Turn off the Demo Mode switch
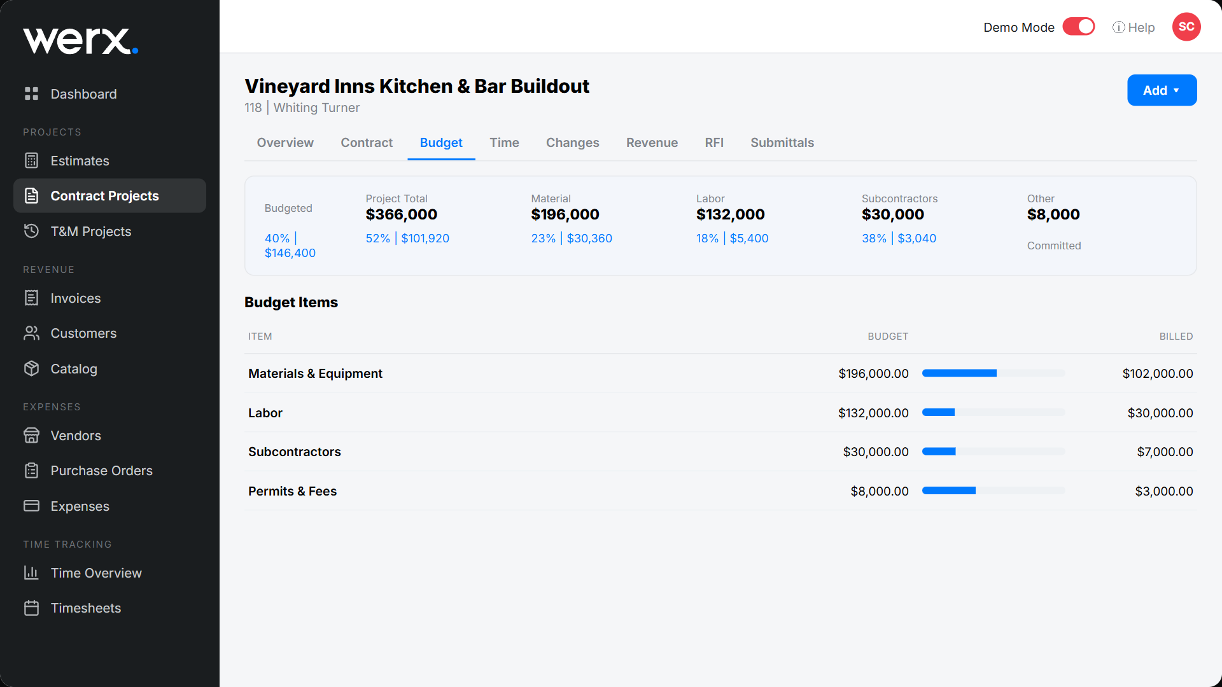The image size is (1222, 687). [1079, 27]
